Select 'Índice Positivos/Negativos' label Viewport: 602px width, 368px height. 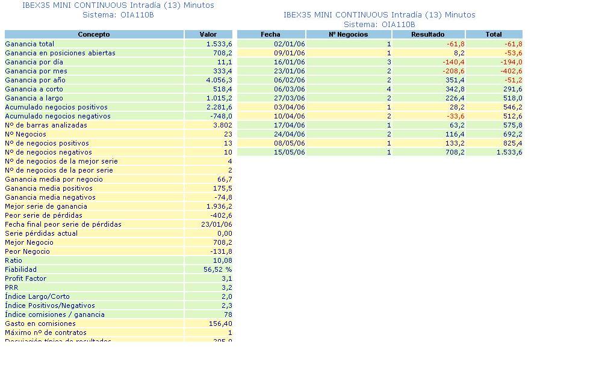(x=50, y=305)
